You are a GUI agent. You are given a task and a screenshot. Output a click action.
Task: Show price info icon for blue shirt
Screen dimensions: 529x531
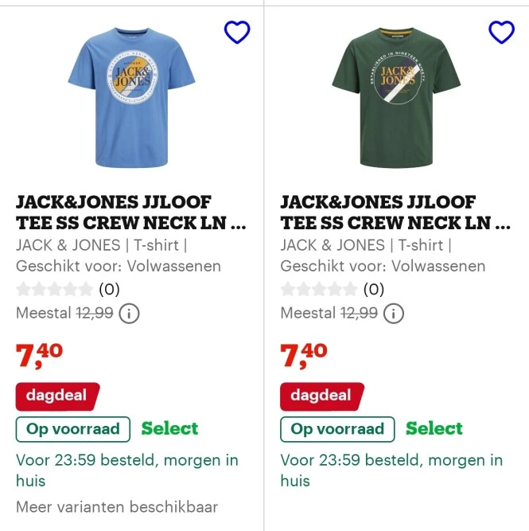[129, 314]
